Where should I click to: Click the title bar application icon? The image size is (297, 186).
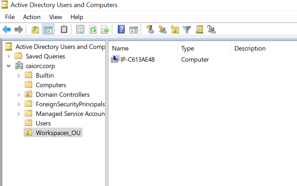pos(5,5)
